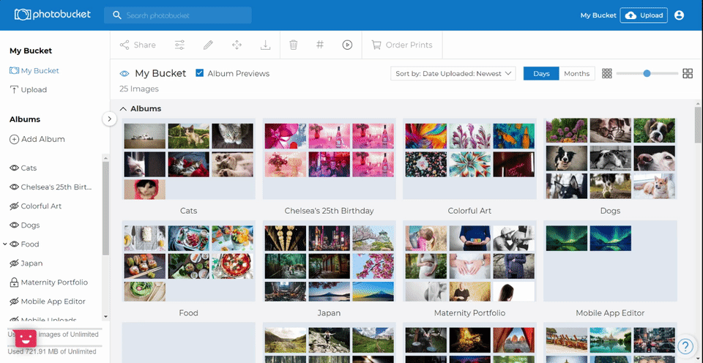Click the Upload button in header
This screenshot has width=703, height=363.
click(x=644, y=15)
